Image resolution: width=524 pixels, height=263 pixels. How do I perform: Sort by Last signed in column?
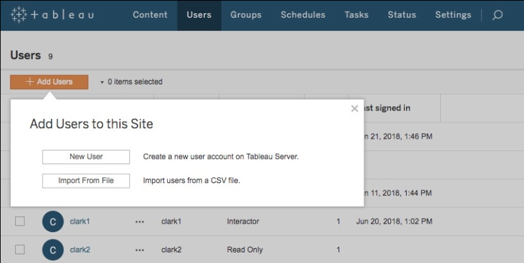387,108
